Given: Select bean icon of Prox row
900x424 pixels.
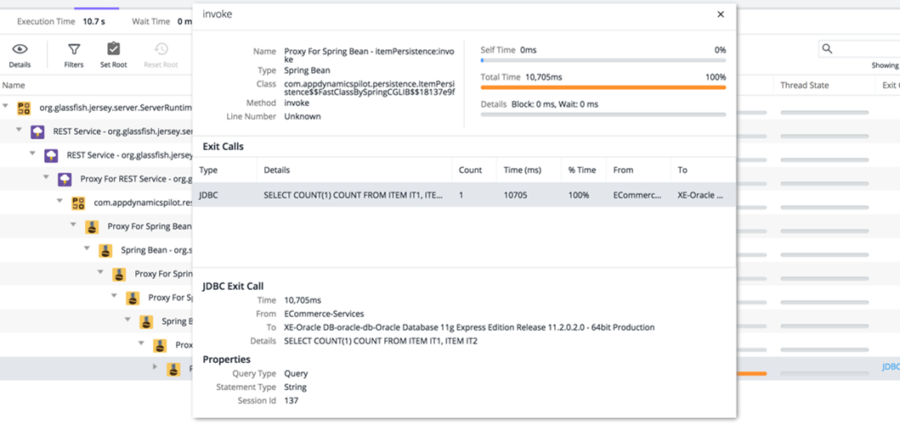Looking at the screenshot, I should 160,345.
